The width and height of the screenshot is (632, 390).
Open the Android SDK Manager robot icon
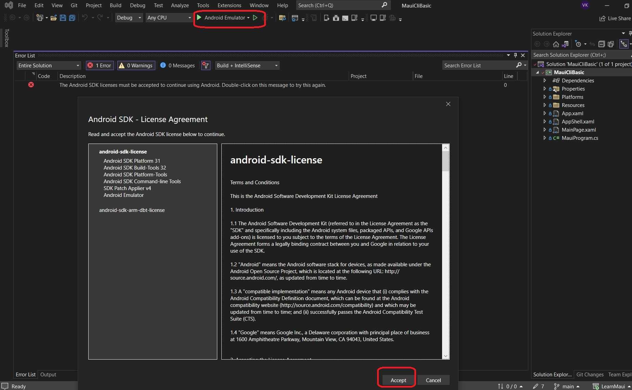(x=336, y=18)
